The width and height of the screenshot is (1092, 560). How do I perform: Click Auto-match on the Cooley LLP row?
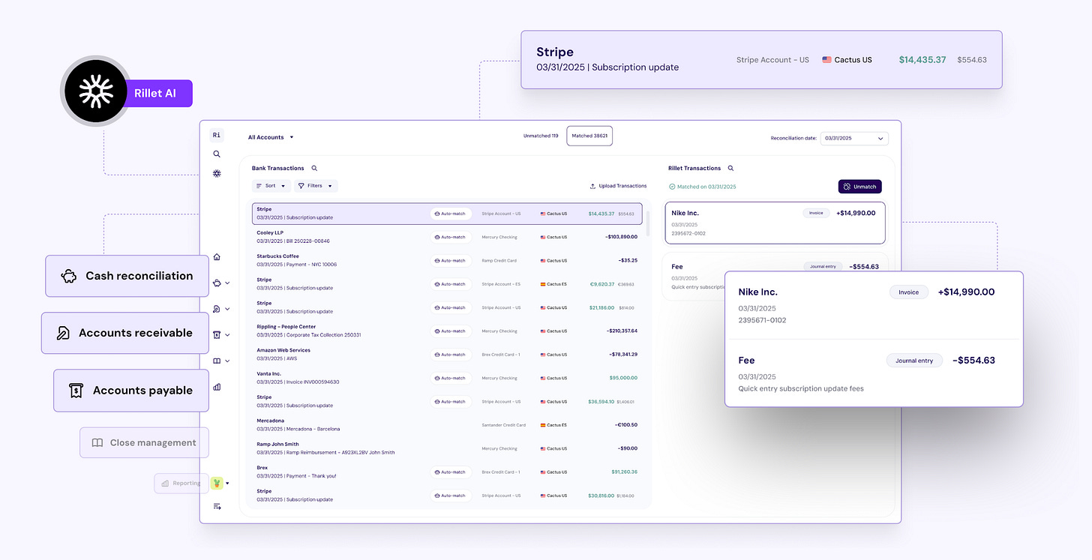[x=451, y=237]
